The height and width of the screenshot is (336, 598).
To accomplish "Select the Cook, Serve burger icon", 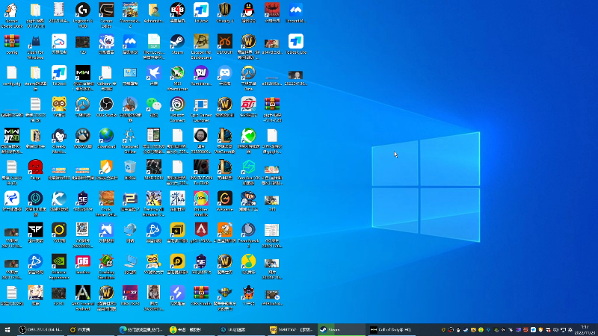I will pos(106,204).
